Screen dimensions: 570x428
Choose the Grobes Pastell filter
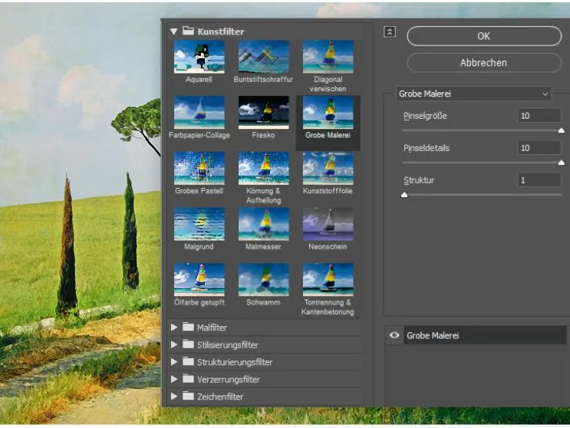click(x=199, y=168)
